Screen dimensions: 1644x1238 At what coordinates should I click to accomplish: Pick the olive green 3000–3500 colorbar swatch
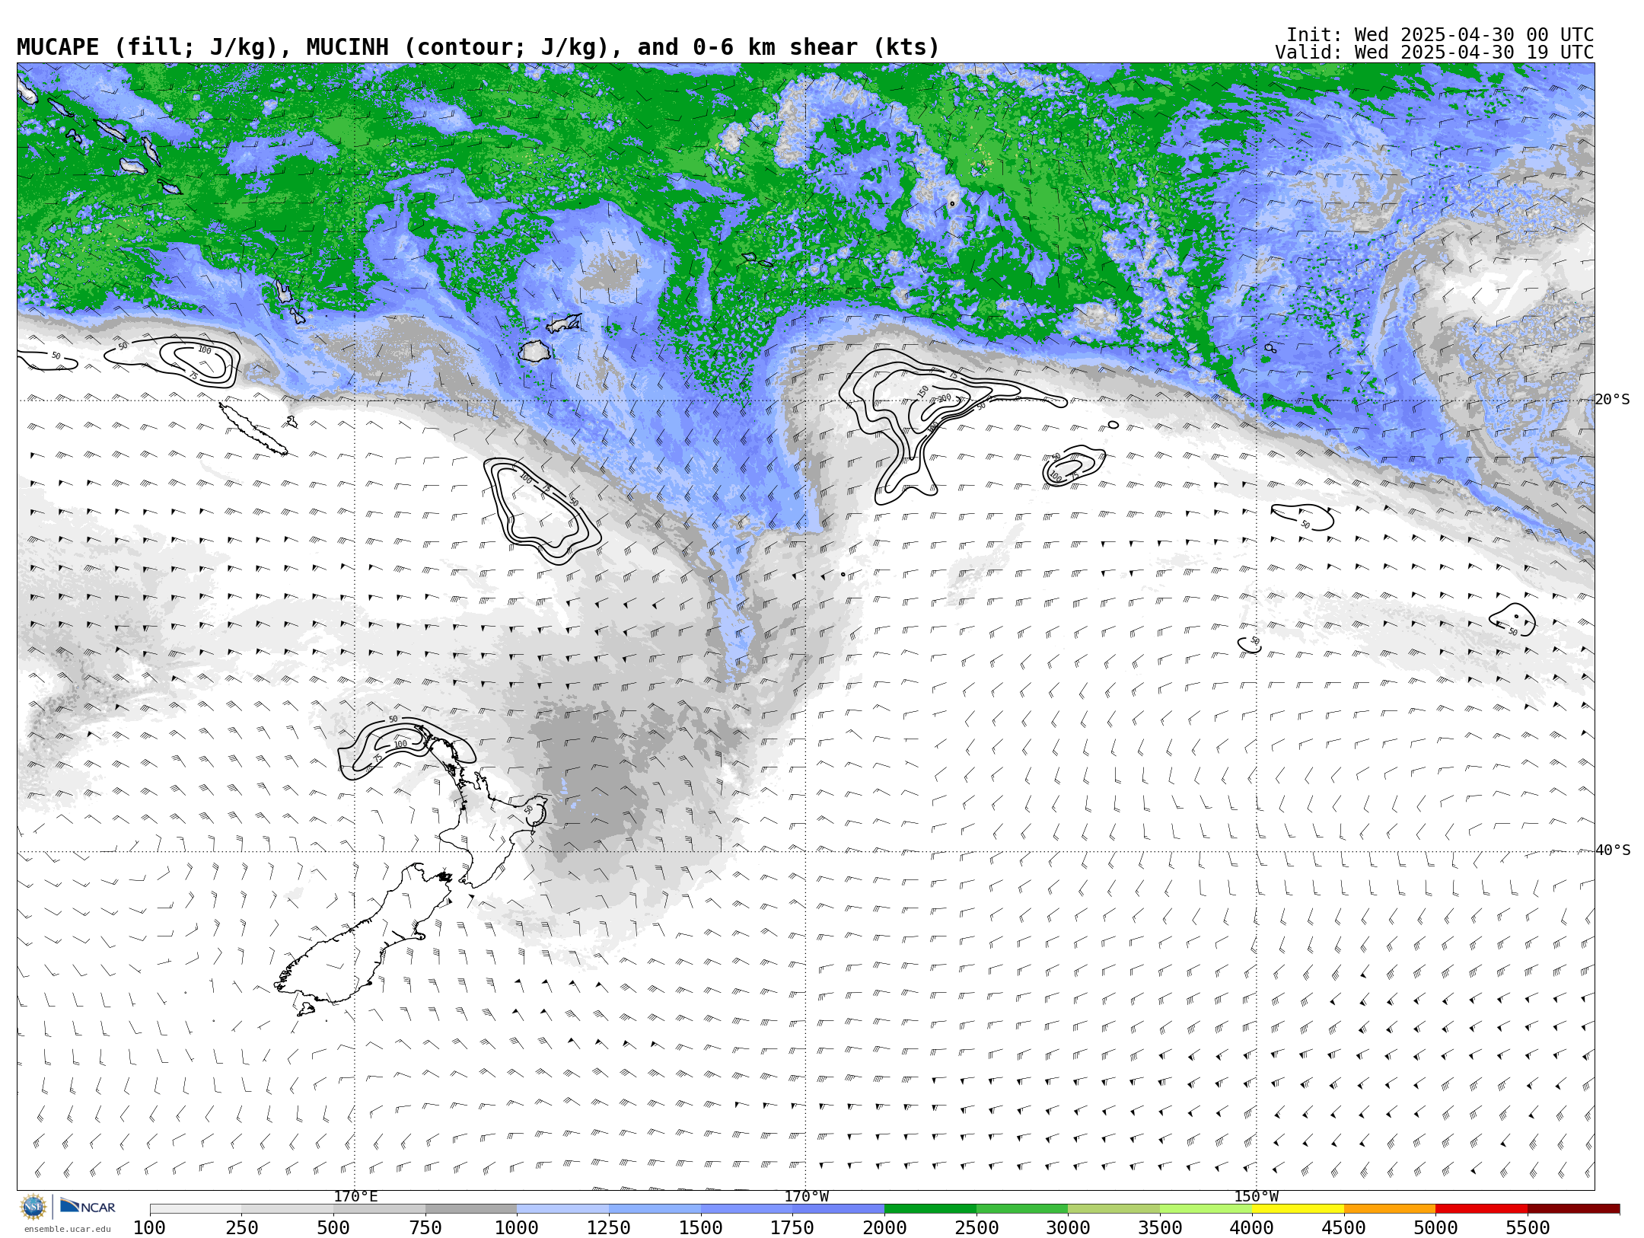(x=1114, y=1209)
